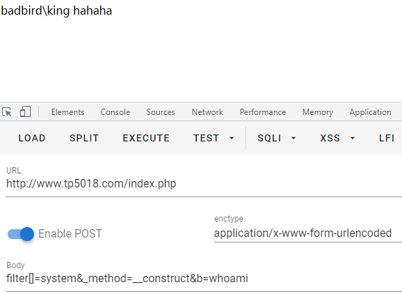Toggle the device toolbar icon
The height and width of the screenshot is (294, 402).
[25, 111]
